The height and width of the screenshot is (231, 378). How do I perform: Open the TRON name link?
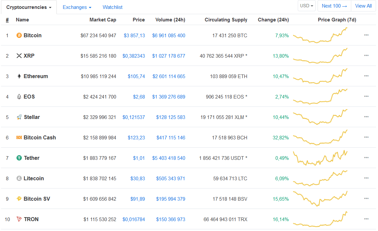31,219
